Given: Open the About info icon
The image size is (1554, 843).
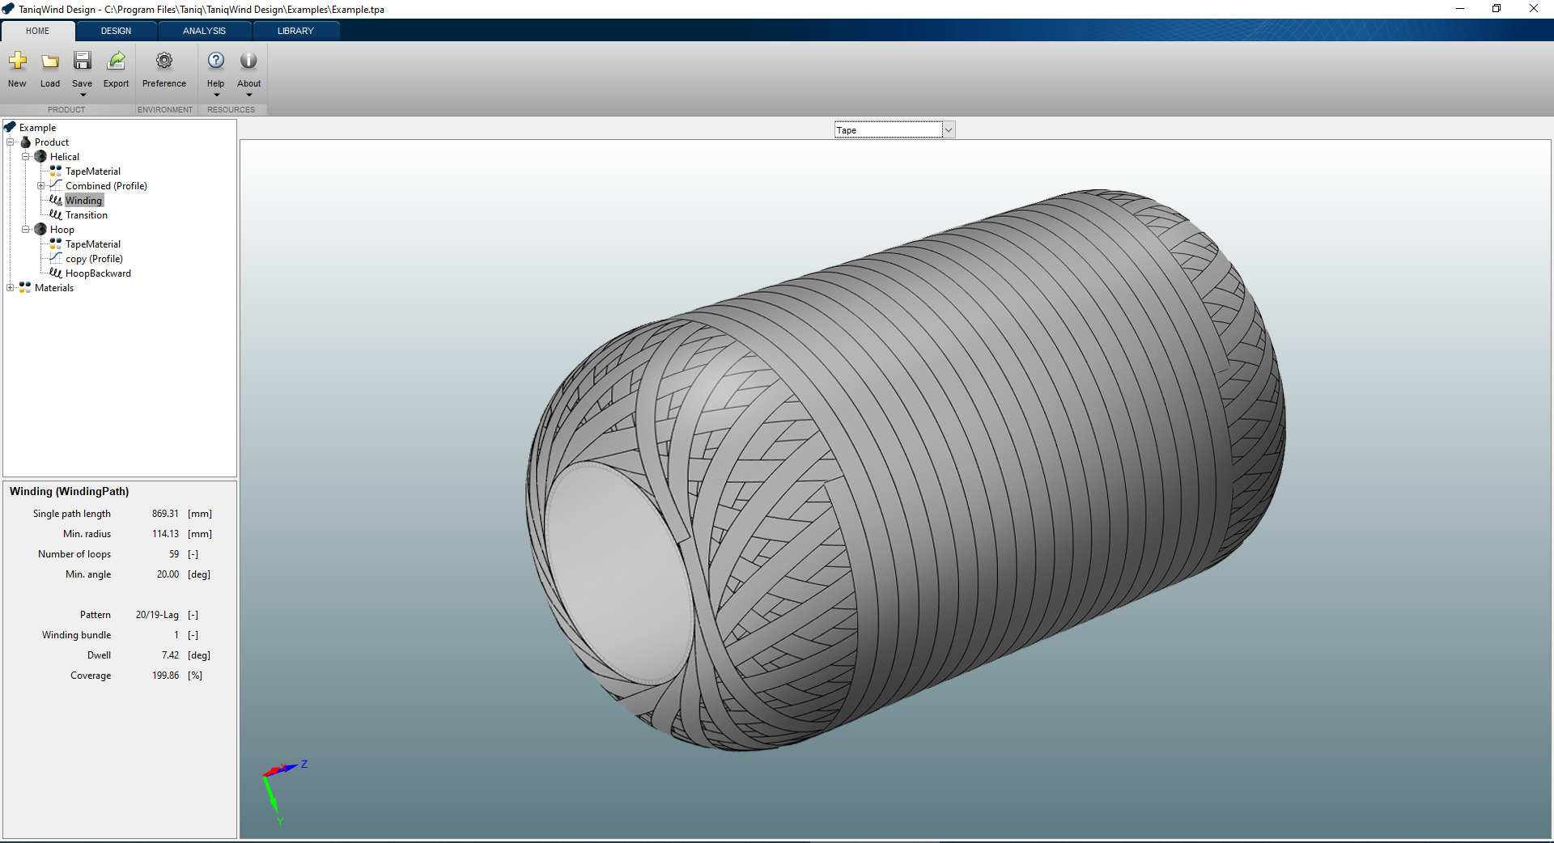Looking at the screenshot, I should click(x=248, y=61).
